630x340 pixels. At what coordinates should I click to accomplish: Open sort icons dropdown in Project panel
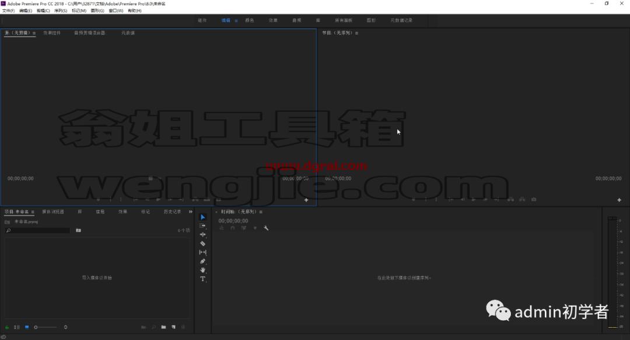pyautogui.click(x=65, y=327)
